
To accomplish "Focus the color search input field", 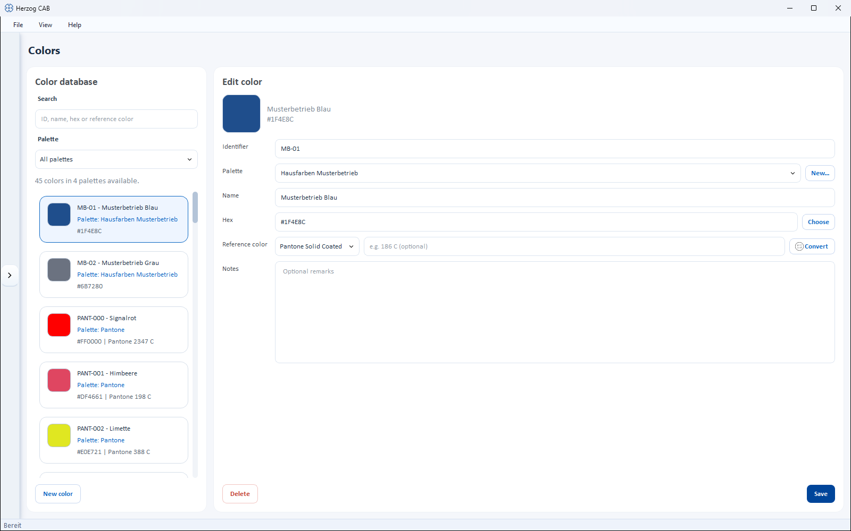I will 116,119.
